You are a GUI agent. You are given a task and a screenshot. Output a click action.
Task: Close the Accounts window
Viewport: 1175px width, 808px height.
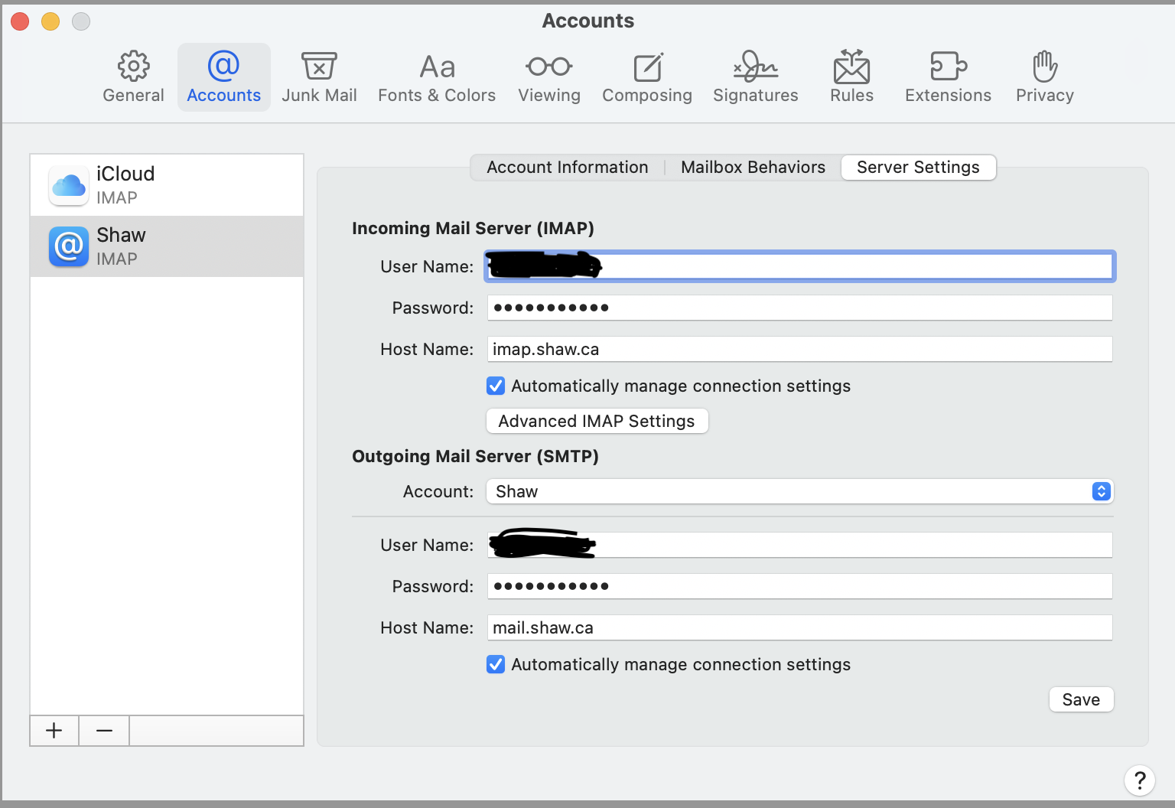(x=20, y=21)
